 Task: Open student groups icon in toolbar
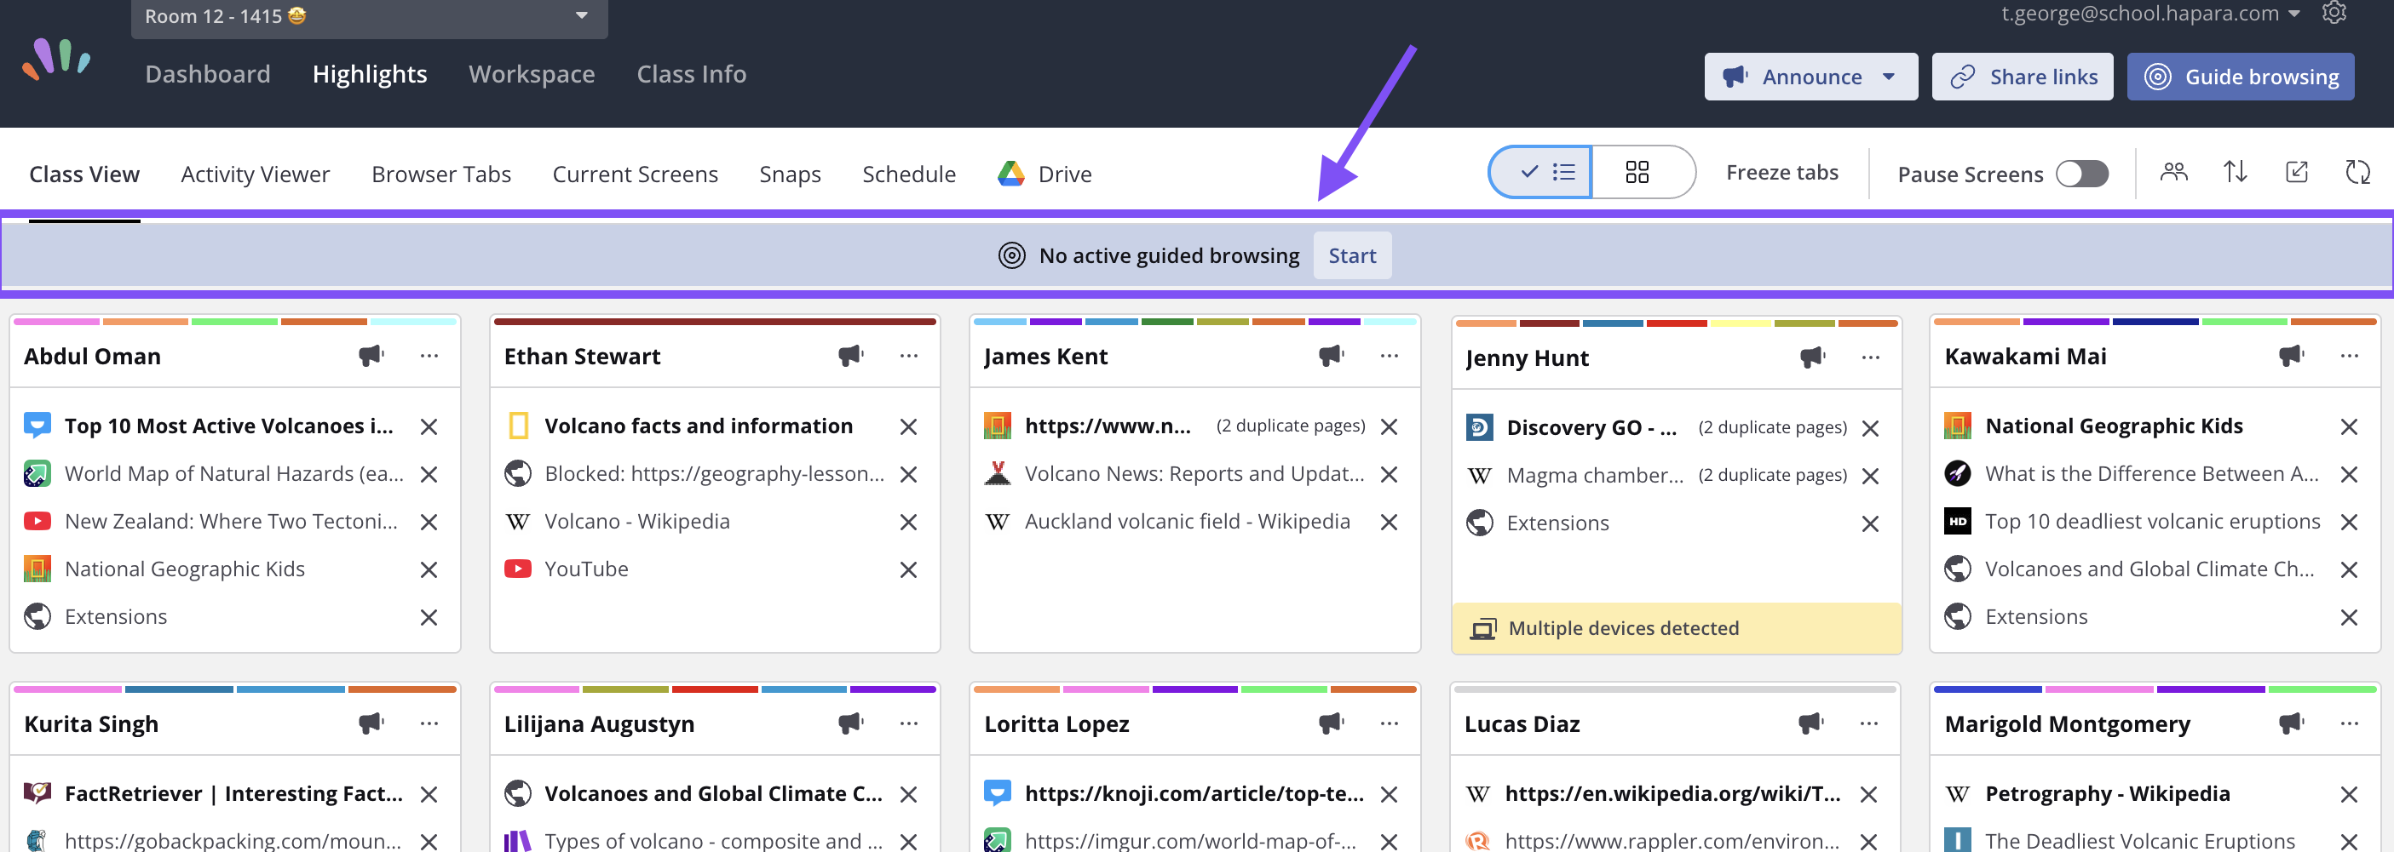[x=2173, y=173]
